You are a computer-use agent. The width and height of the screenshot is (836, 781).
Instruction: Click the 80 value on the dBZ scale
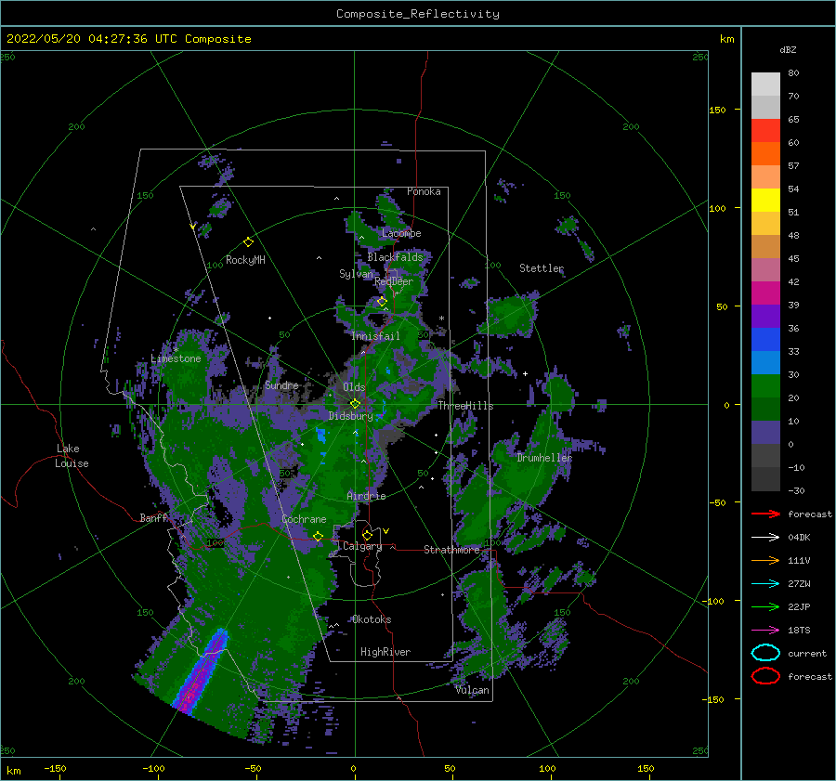point(793,73)
